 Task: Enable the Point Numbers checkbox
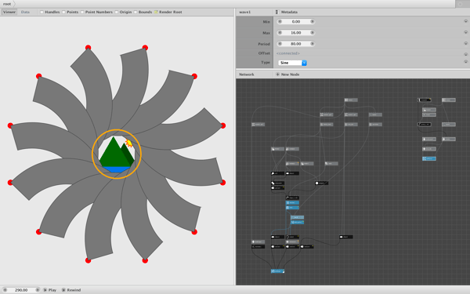[x=82, y=12]
